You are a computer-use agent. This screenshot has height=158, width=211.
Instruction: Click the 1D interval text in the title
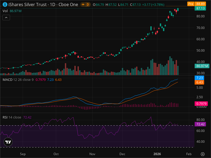[x=52, y=4]
